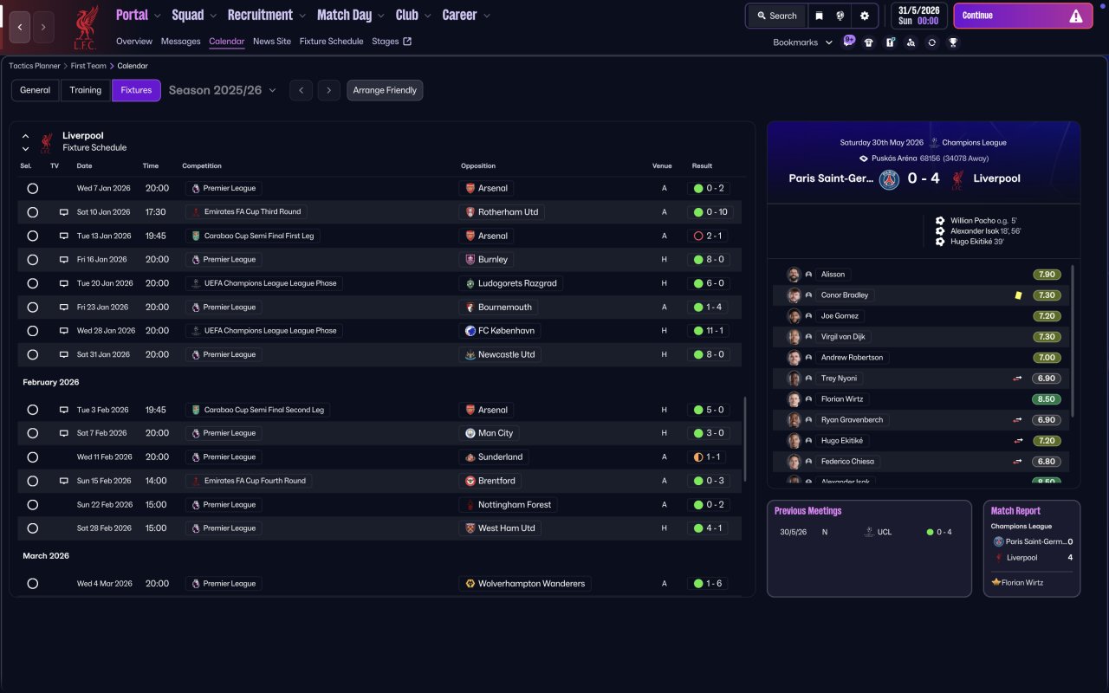The image size is (1109, 693).
Task: Select the Wolverhampton Wanderers fixture radio button
Action: tap(32, 584)
